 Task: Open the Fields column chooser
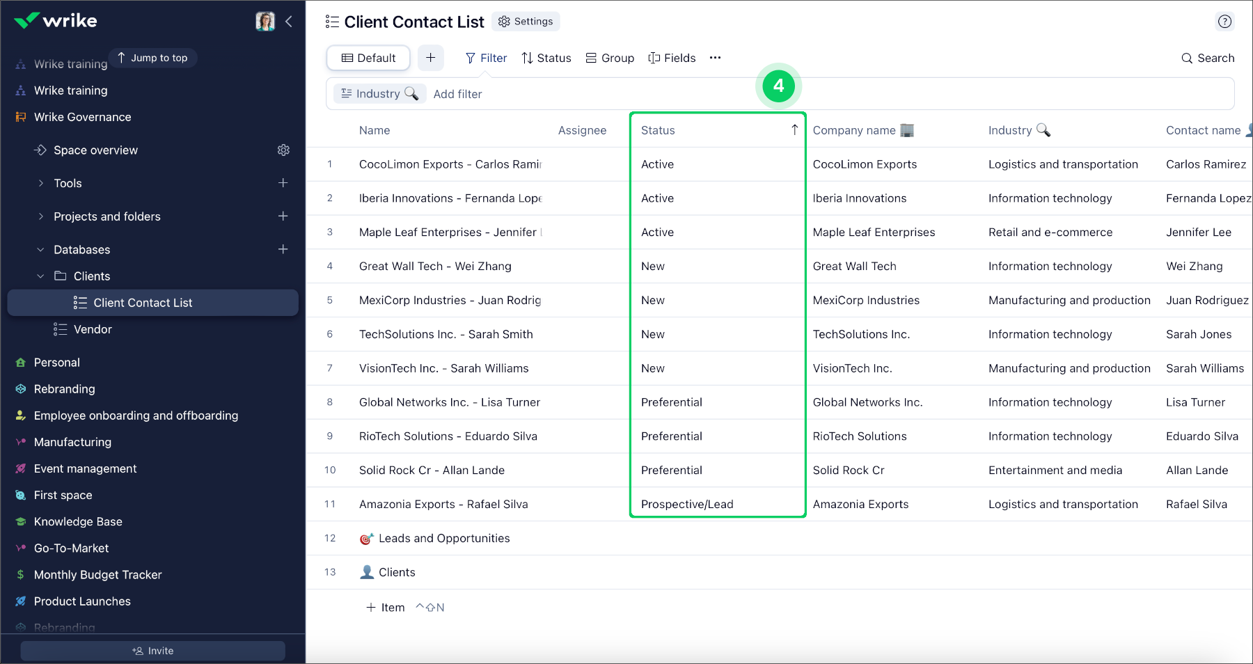(x=672, y=58)
